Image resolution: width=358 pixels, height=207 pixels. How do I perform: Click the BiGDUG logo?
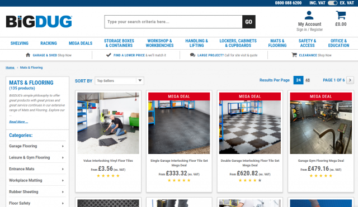click(39, 22)
